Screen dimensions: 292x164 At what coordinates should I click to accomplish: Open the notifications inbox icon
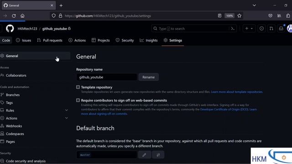(x=281, y=29)
